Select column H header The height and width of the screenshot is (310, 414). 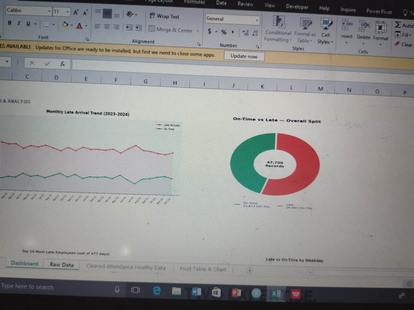[175, 83]
